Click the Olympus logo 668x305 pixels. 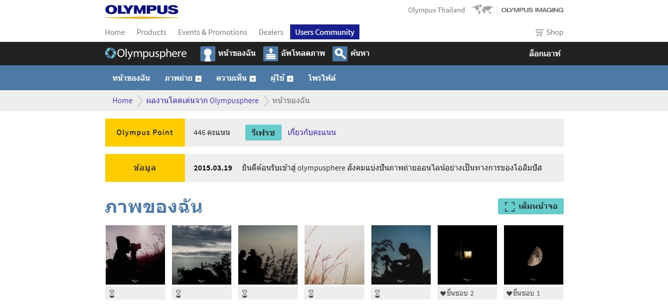[x=142, y=11]
